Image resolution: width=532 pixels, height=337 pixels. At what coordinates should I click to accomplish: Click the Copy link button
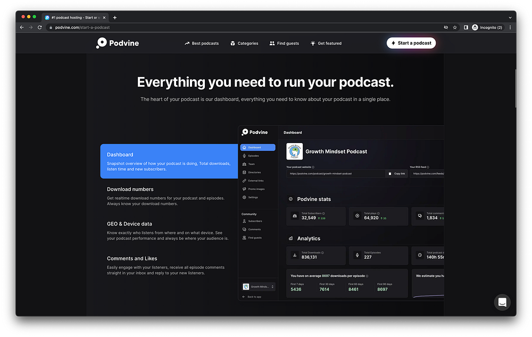[397, 174]
